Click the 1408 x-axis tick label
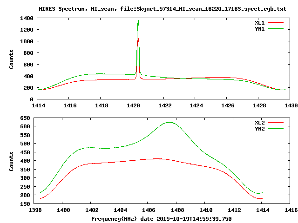 point(177,210)
